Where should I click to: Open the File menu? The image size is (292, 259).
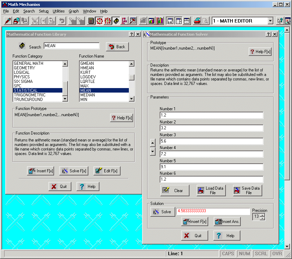6,11
